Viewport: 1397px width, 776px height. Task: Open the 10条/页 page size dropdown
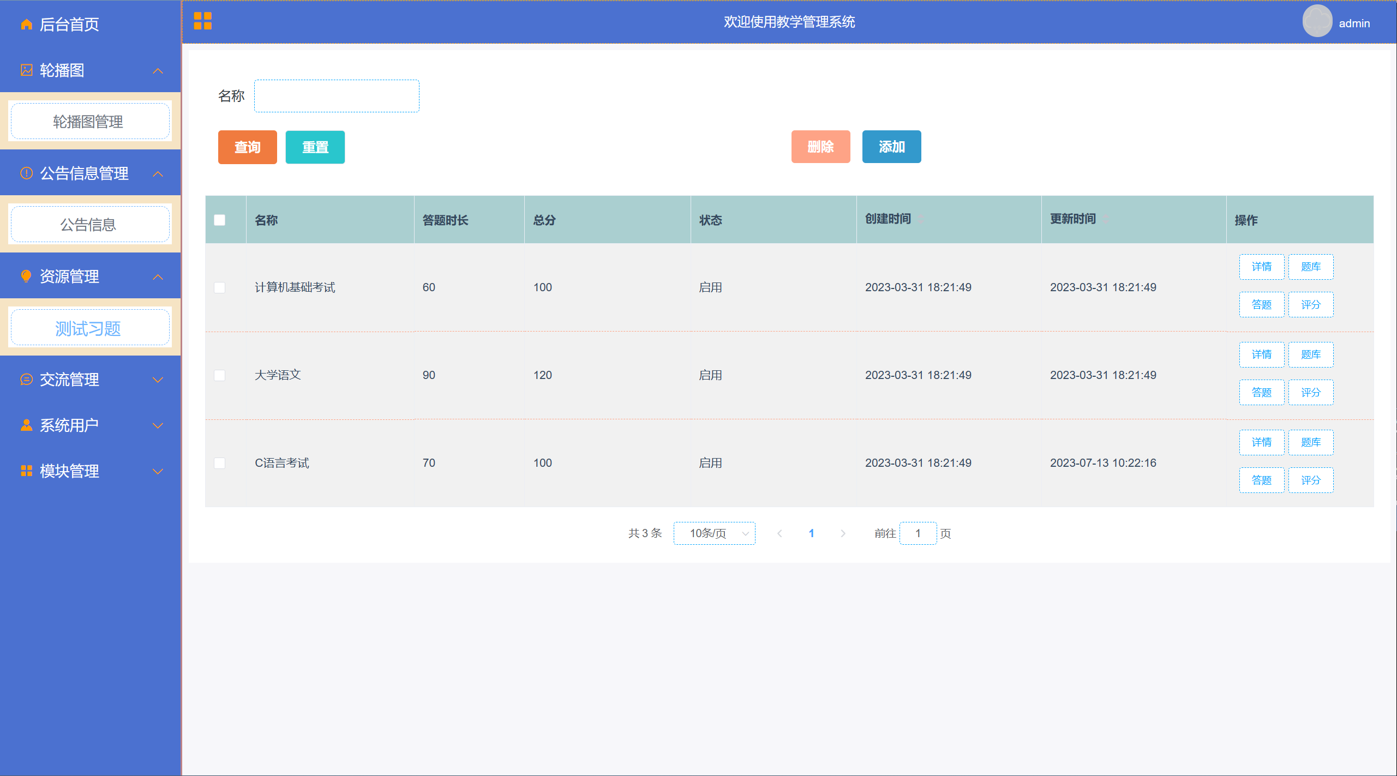click(x=714, y=533)
